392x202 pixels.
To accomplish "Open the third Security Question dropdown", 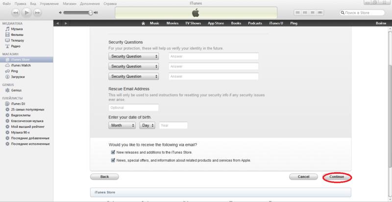I will click(x=133, y=76).
